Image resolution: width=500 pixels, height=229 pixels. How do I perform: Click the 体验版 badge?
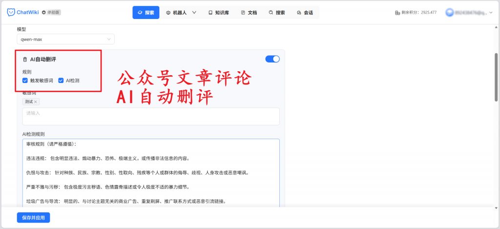click(51, 12)
